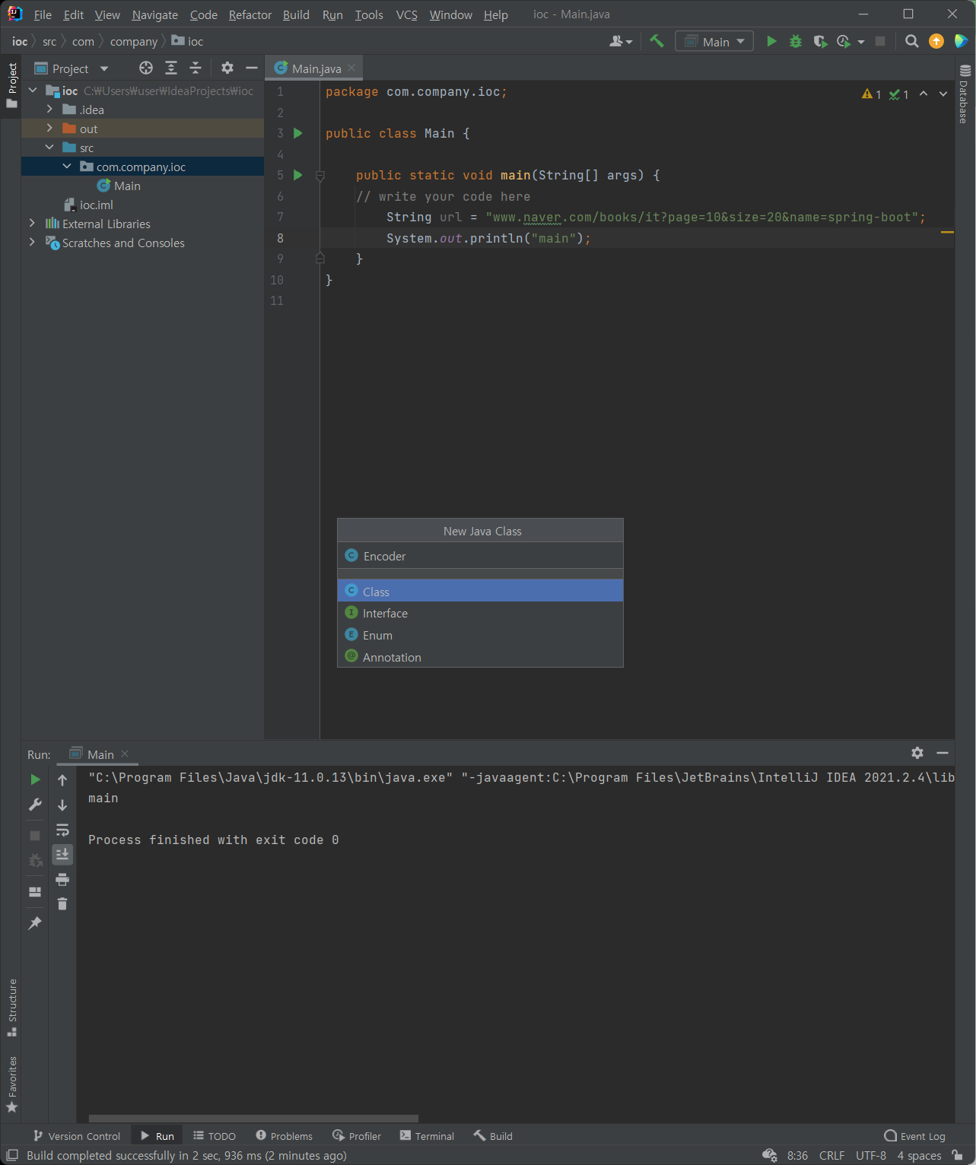Open the VCS menu
Image resolution: width=976 pixels, height=1165 pixels.
407,14
